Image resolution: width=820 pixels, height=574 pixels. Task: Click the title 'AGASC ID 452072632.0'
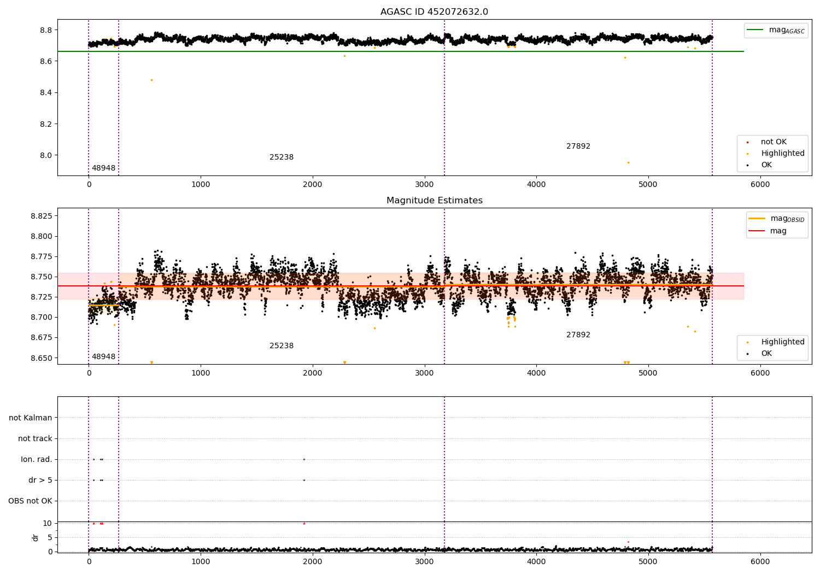tap(435, 12)
